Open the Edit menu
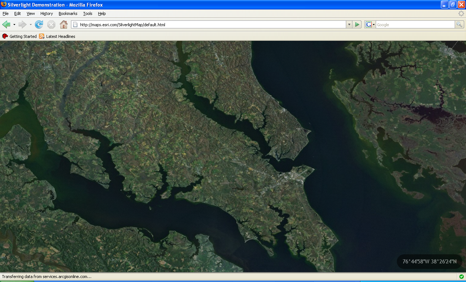 point(17,13)
